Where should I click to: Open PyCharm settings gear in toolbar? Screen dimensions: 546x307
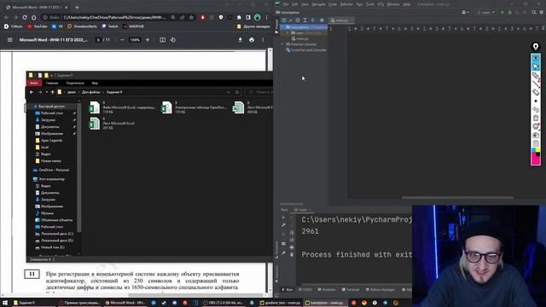[542, 12]
